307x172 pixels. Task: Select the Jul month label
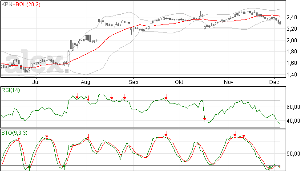coord(36,82)
